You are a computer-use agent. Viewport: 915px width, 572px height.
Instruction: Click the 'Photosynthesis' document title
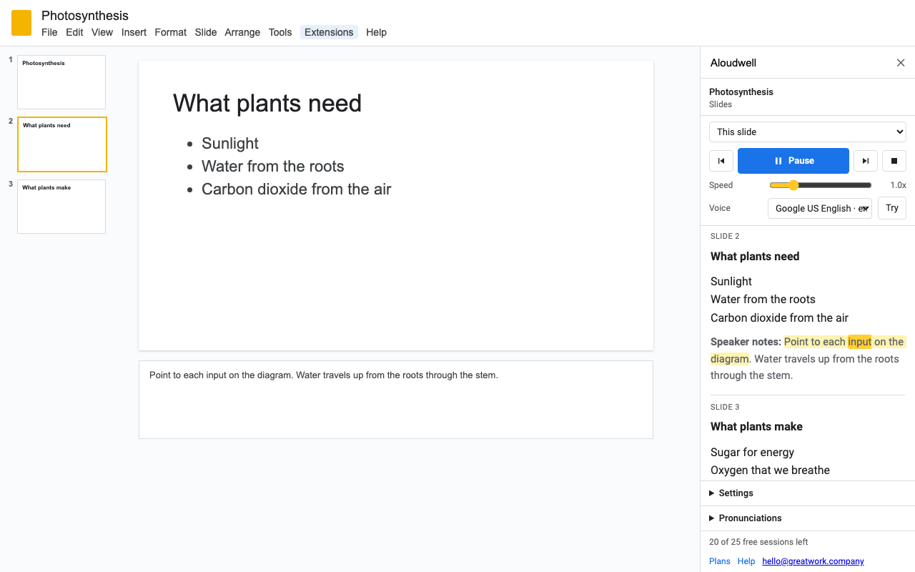coord(85,16)
